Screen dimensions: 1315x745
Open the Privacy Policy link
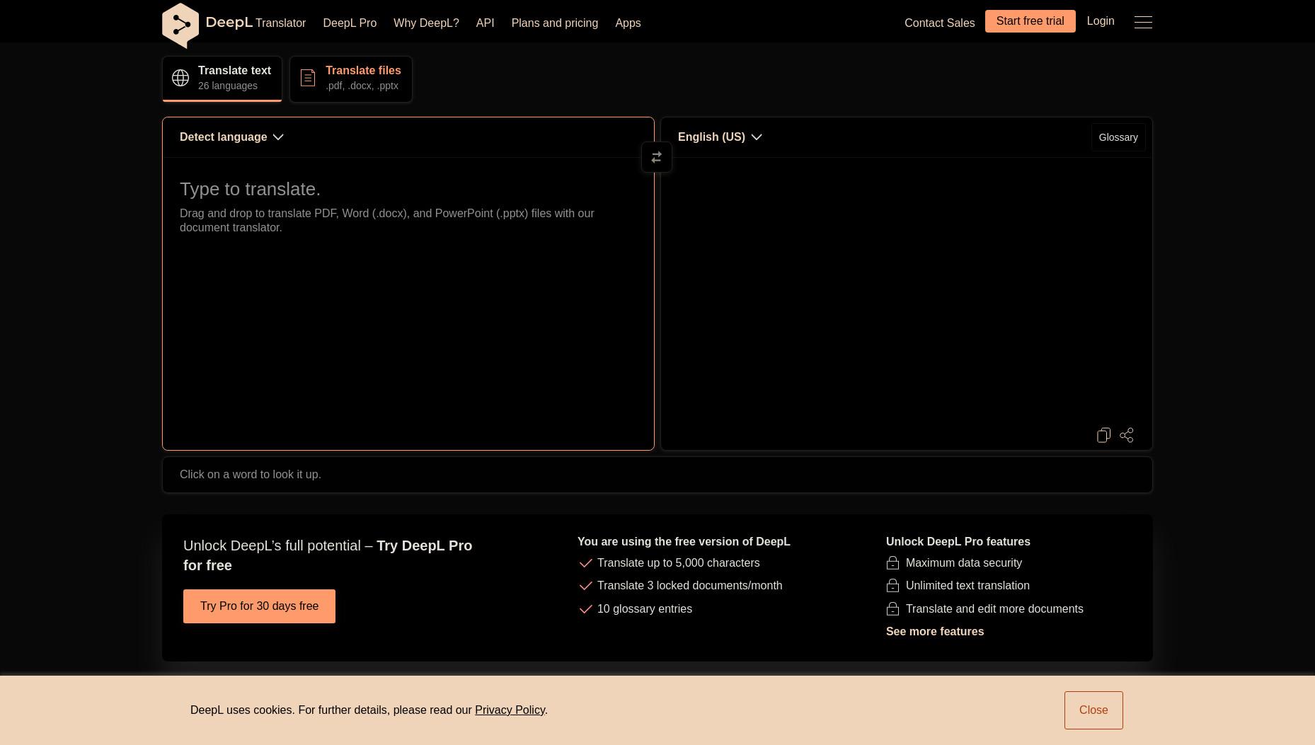(510, 710)
